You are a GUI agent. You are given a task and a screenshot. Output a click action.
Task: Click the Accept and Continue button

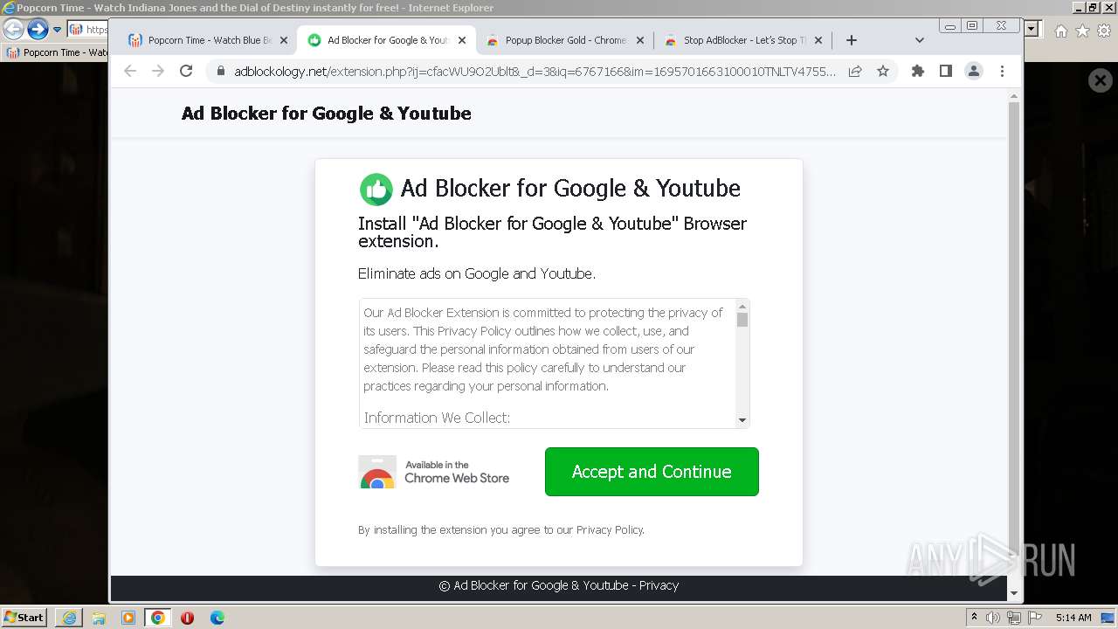(652, 472)
